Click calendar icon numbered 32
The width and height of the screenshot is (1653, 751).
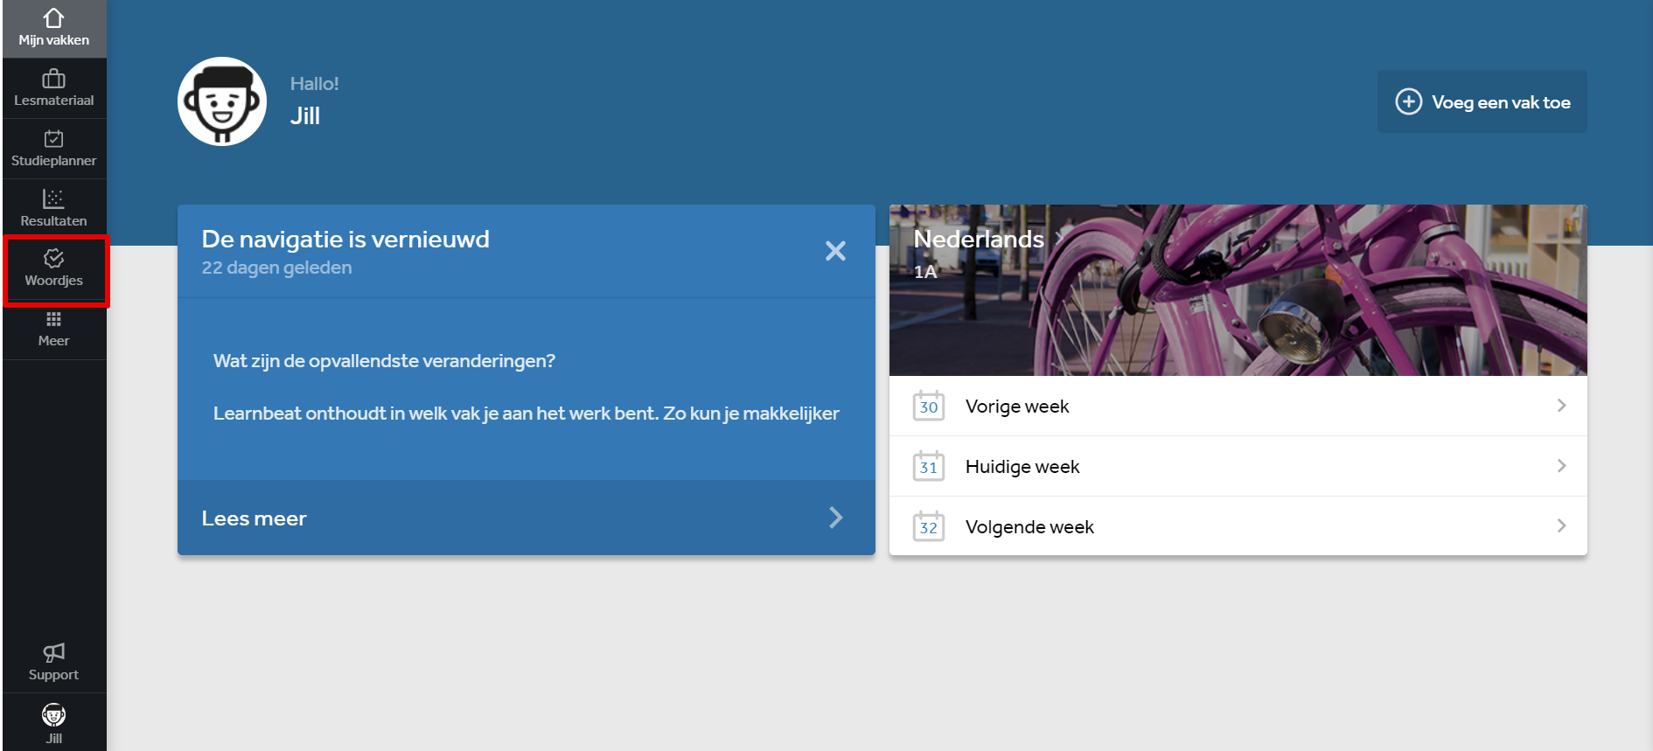click(x=929, y=526)
